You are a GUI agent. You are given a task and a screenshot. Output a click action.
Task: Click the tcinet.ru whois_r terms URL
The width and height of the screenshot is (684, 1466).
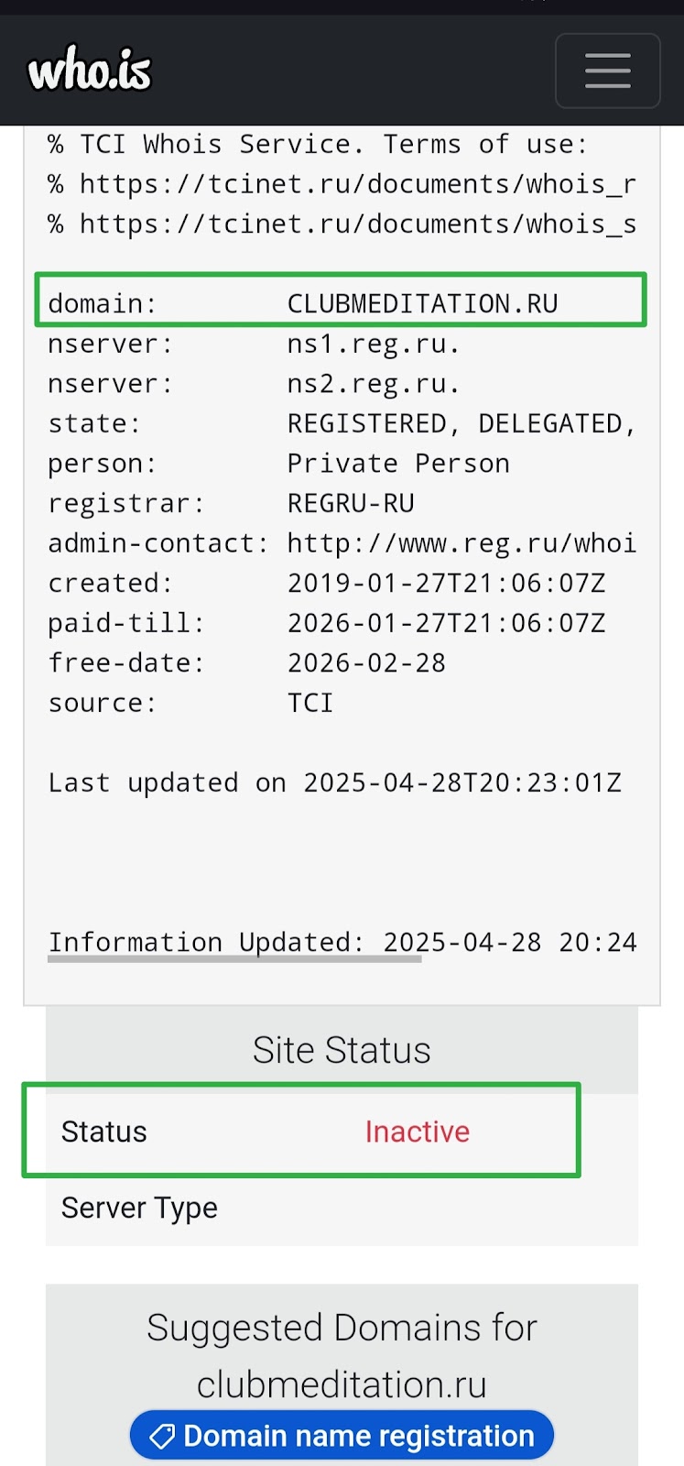357,184
